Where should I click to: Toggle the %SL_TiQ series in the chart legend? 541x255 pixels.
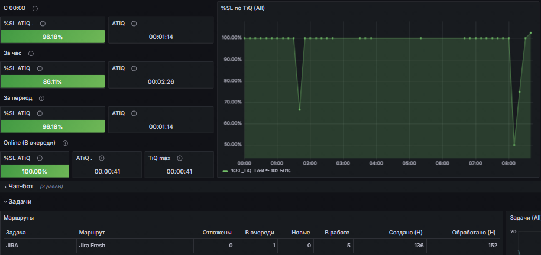click(241, 171)
